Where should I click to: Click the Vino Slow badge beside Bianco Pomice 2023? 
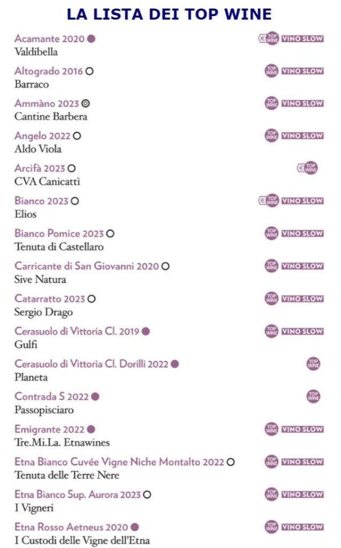pos(303,233)
